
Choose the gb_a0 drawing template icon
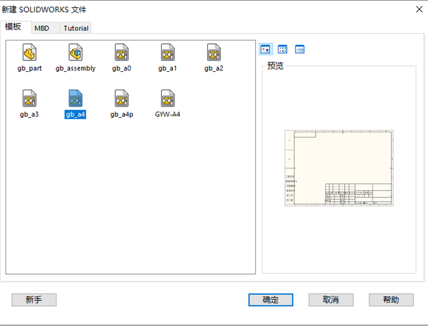(x=122, y=52)
